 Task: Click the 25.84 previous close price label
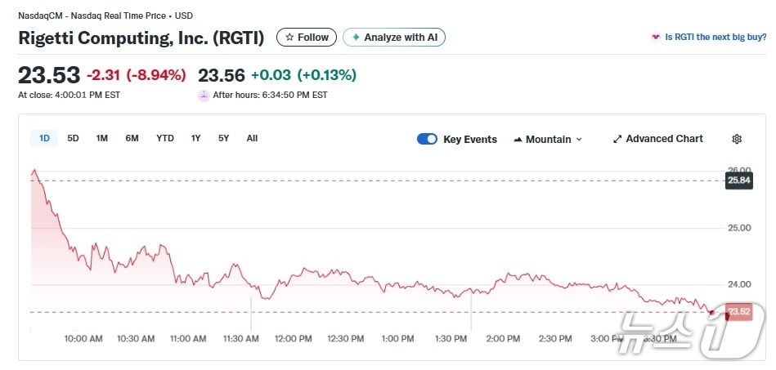pos(738,181)
